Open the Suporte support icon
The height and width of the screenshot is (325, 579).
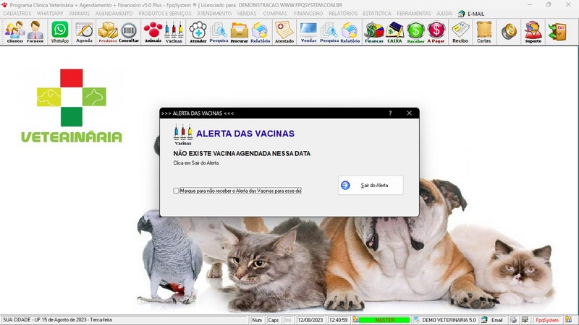click(533, 32)
